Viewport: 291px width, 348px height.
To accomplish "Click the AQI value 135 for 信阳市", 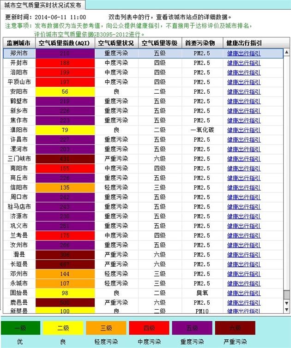I will (65, 187).
